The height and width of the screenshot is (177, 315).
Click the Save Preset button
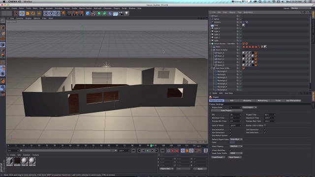(235, 157)
